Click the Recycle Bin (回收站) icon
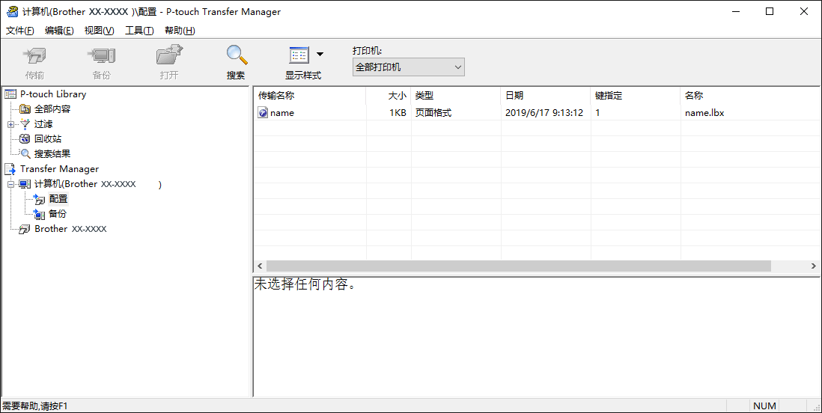Viewport: 822px width, 413px height. click(x=25, y=139)
